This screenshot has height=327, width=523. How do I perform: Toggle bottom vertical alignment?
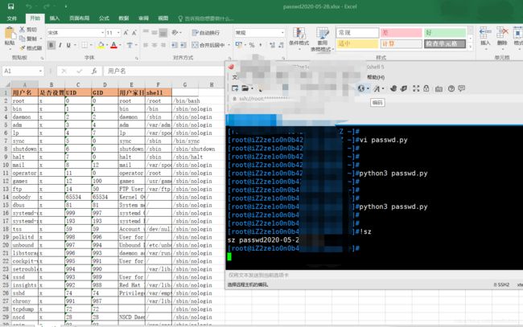(x=163, y=33)
